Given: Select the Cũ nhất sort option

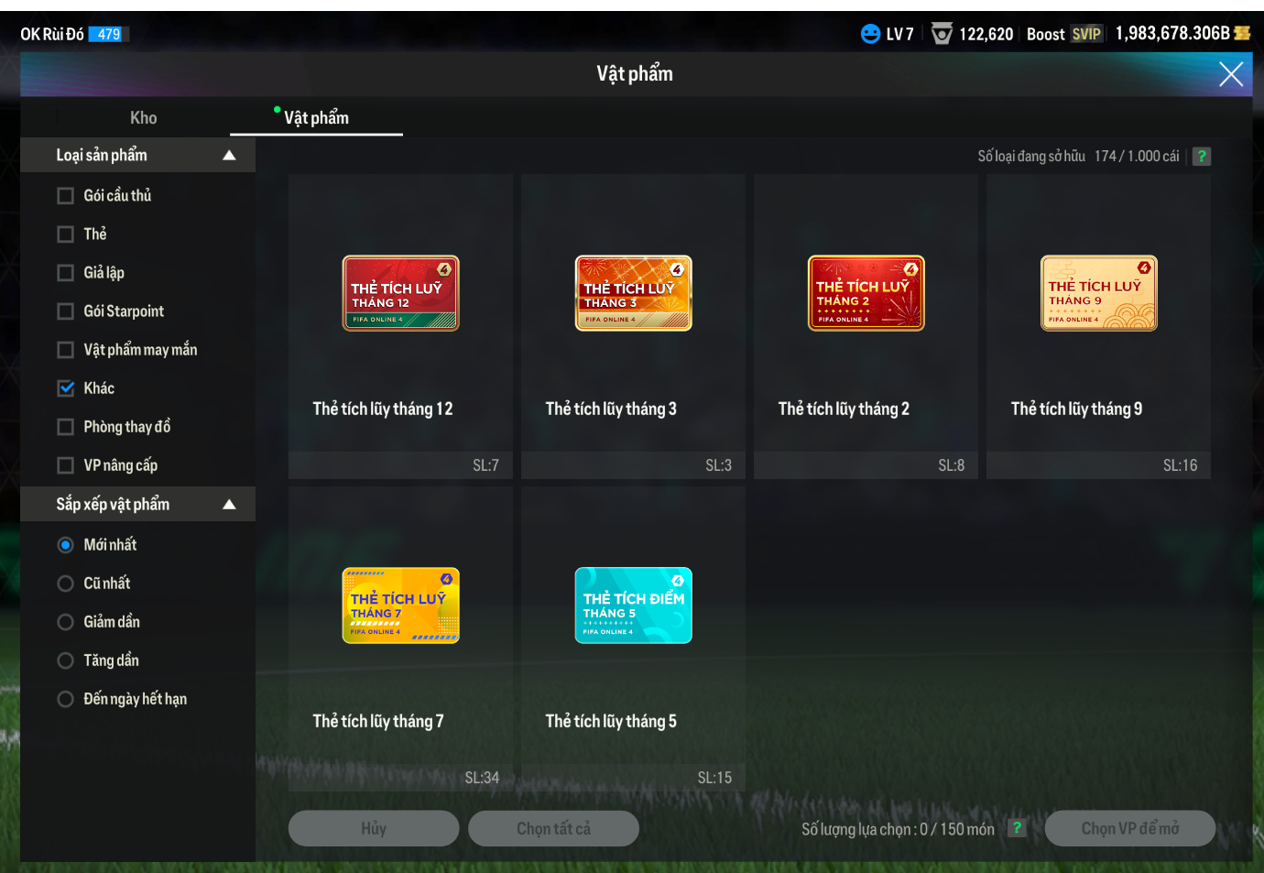Looking at the screenshot, I should tap(66, 584).
